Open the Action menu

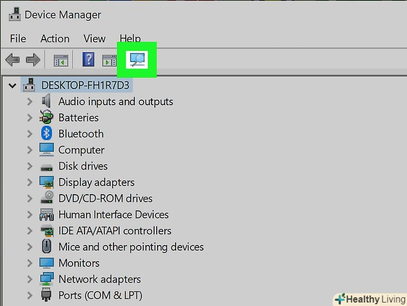pos(55,39)
